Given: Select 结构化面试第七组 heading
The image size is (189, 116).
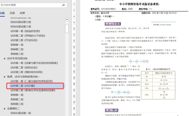Looking at the screenshot, I should 20,22.
